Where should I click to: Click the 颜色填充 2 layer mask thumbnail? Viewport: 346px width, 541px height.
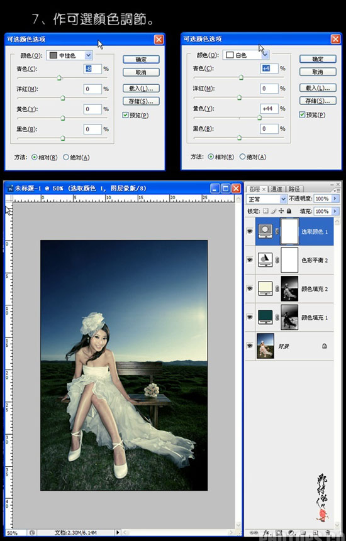click(289, 288)
